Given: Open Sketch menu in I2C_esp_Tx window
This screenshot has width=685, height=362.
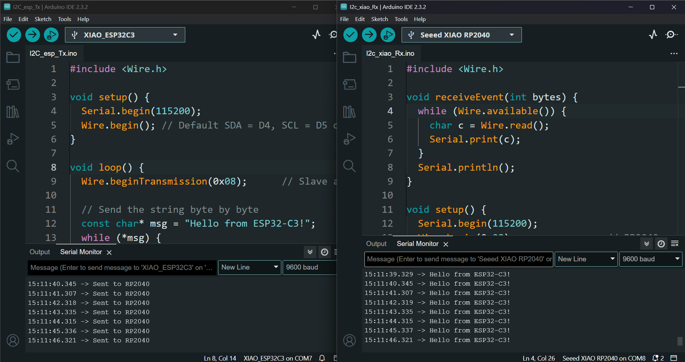Looking at the screenshot, I should pos(43,19).
